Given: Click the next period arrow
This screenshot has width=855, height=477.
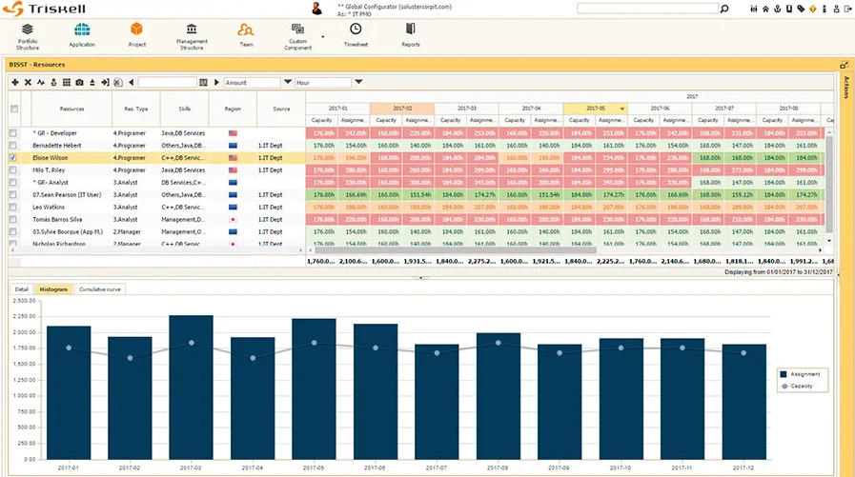Looking at the screenshot, I should click(216, 82).
